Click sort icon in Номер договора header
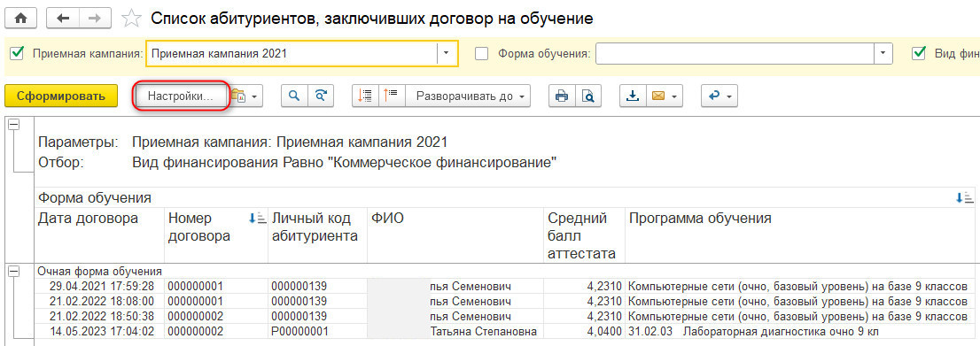This screenshot has height=346, width=980. 258,218
